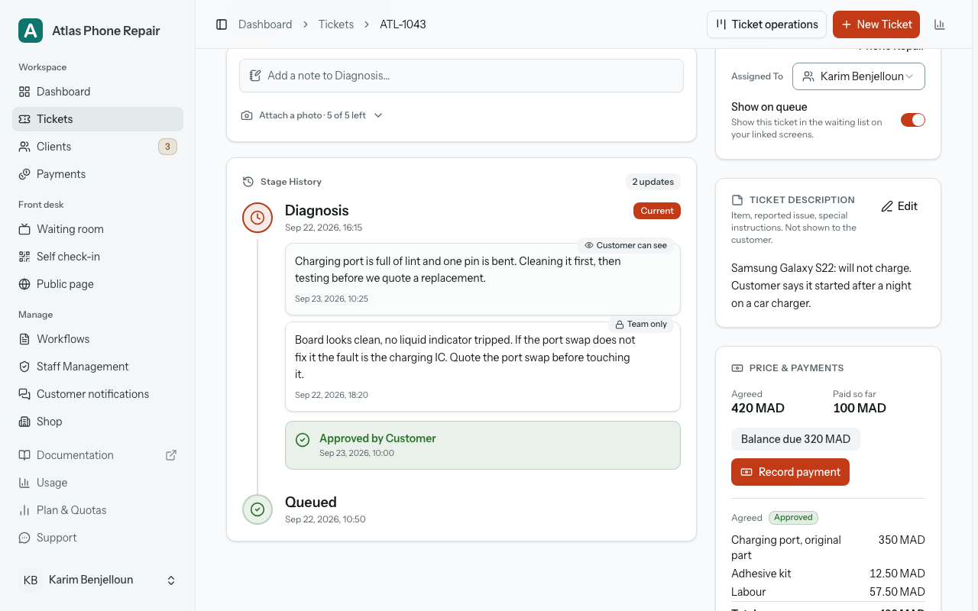Turn off the Show on queue switch
Image resolution: width=978 pixels, height=611 pixels.
click(913, 120)
